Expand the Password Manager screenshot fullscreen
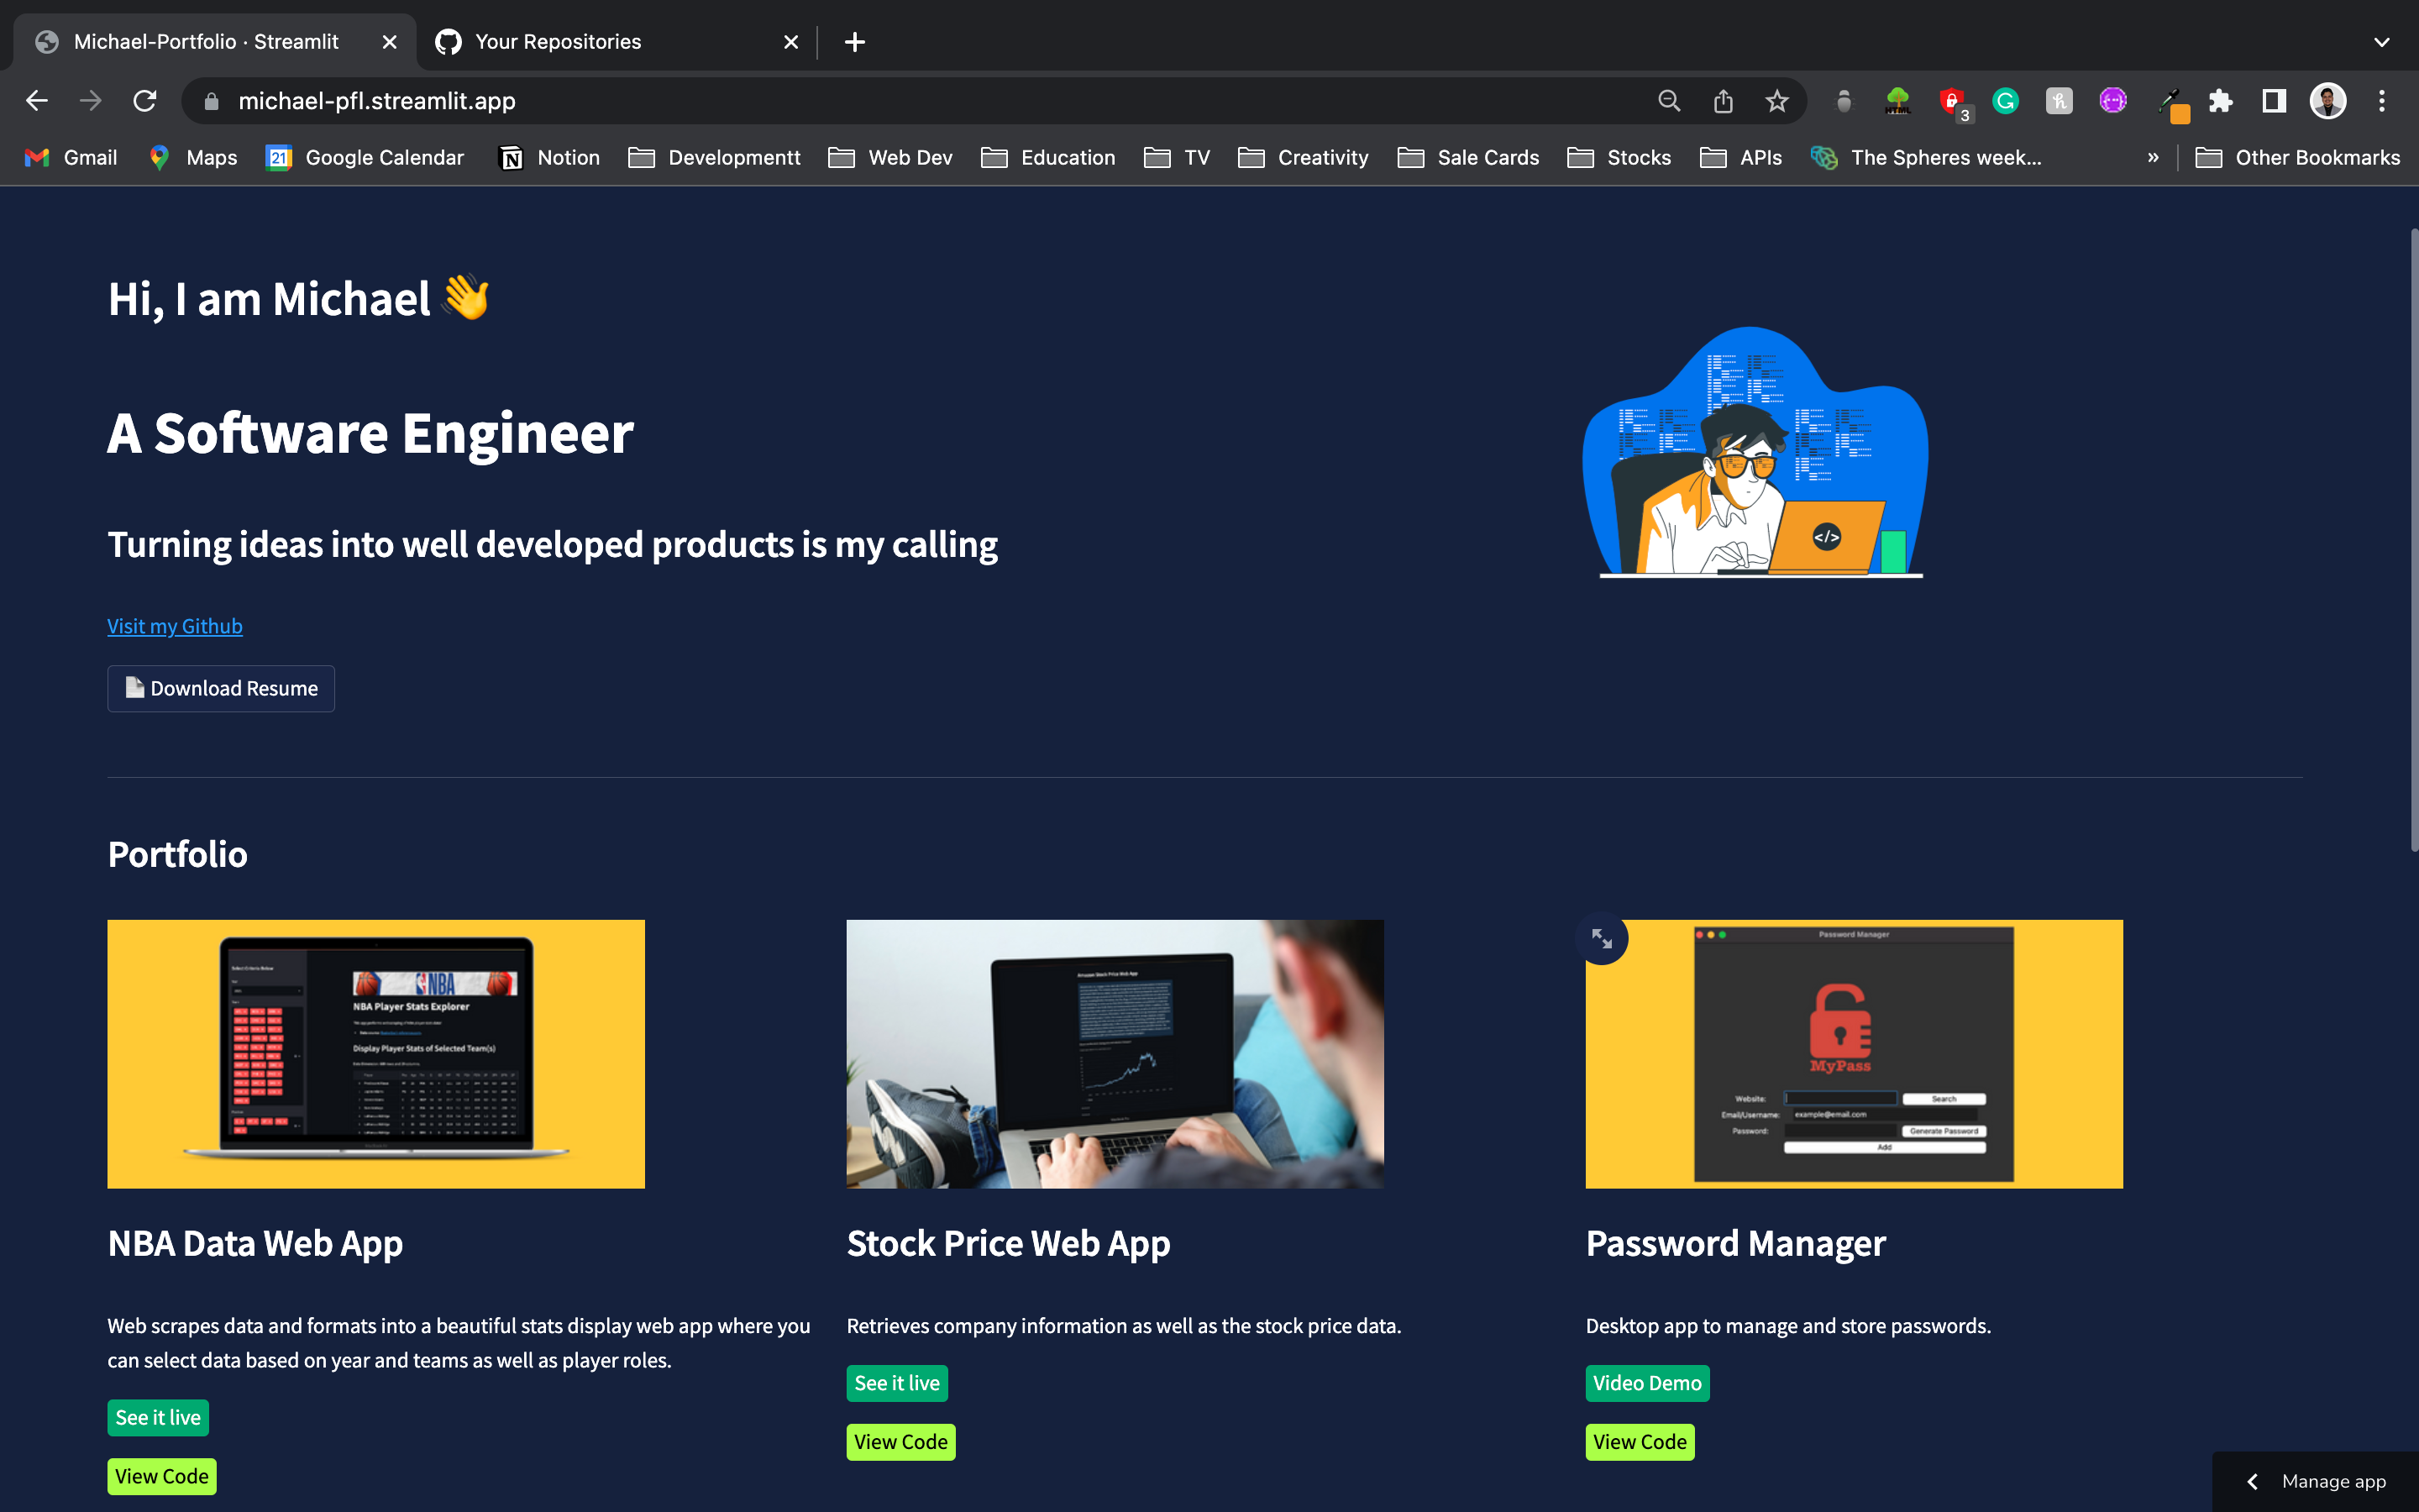 click(1603, 938)
